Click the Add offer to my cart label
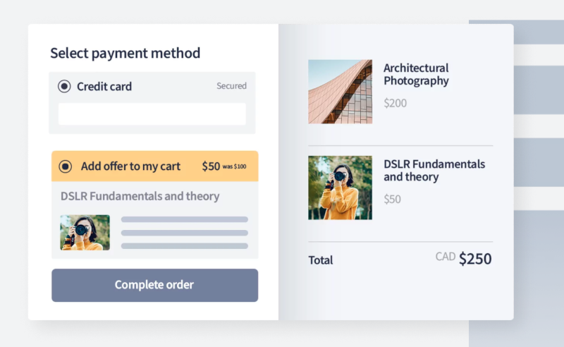This screenshot has width=564, height=347. coord(130,166)
